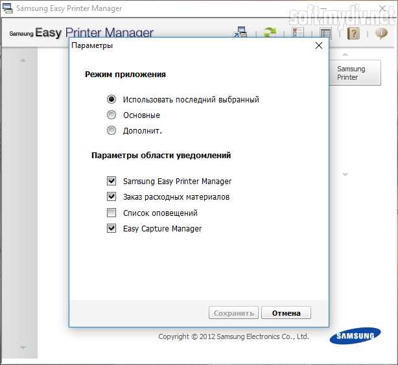This screenshot has width=398, height=365.
Task: Select the 'Основные' radio option
Action: (111, 115)
